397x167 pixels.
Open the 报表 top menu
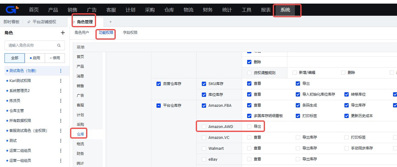click(266, 10)
